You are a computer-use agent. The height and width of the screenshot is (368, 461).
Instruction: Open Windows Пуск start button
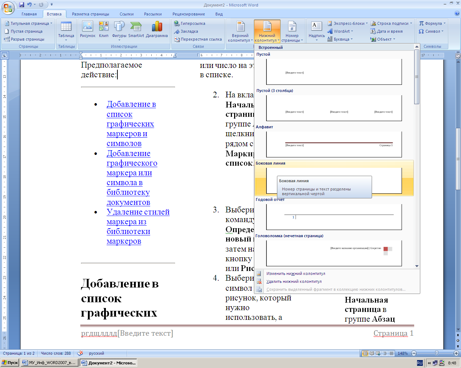click(10, 363)
